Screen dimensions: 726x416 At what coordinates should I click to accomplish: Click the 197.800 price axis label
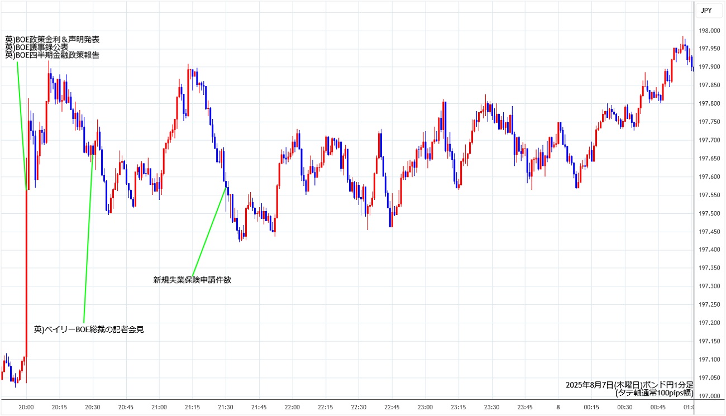[709, 104]
